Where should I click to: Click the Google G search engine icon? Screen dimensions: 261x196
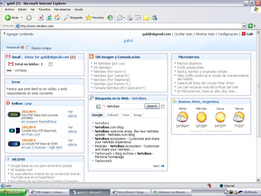(98, 106)
